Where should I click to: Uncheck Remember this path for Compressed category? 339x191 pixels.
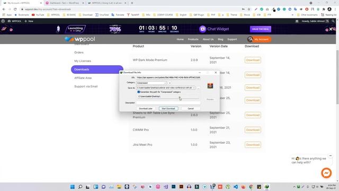[139, 92]
